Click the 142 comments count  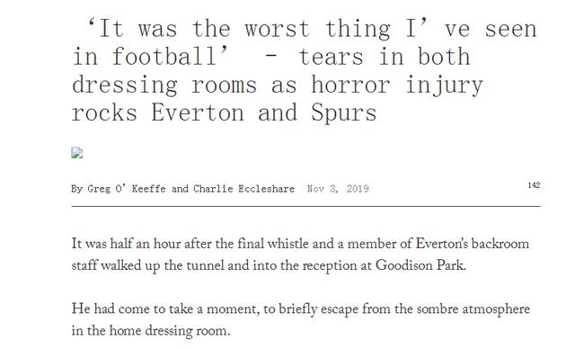[534, 185]
